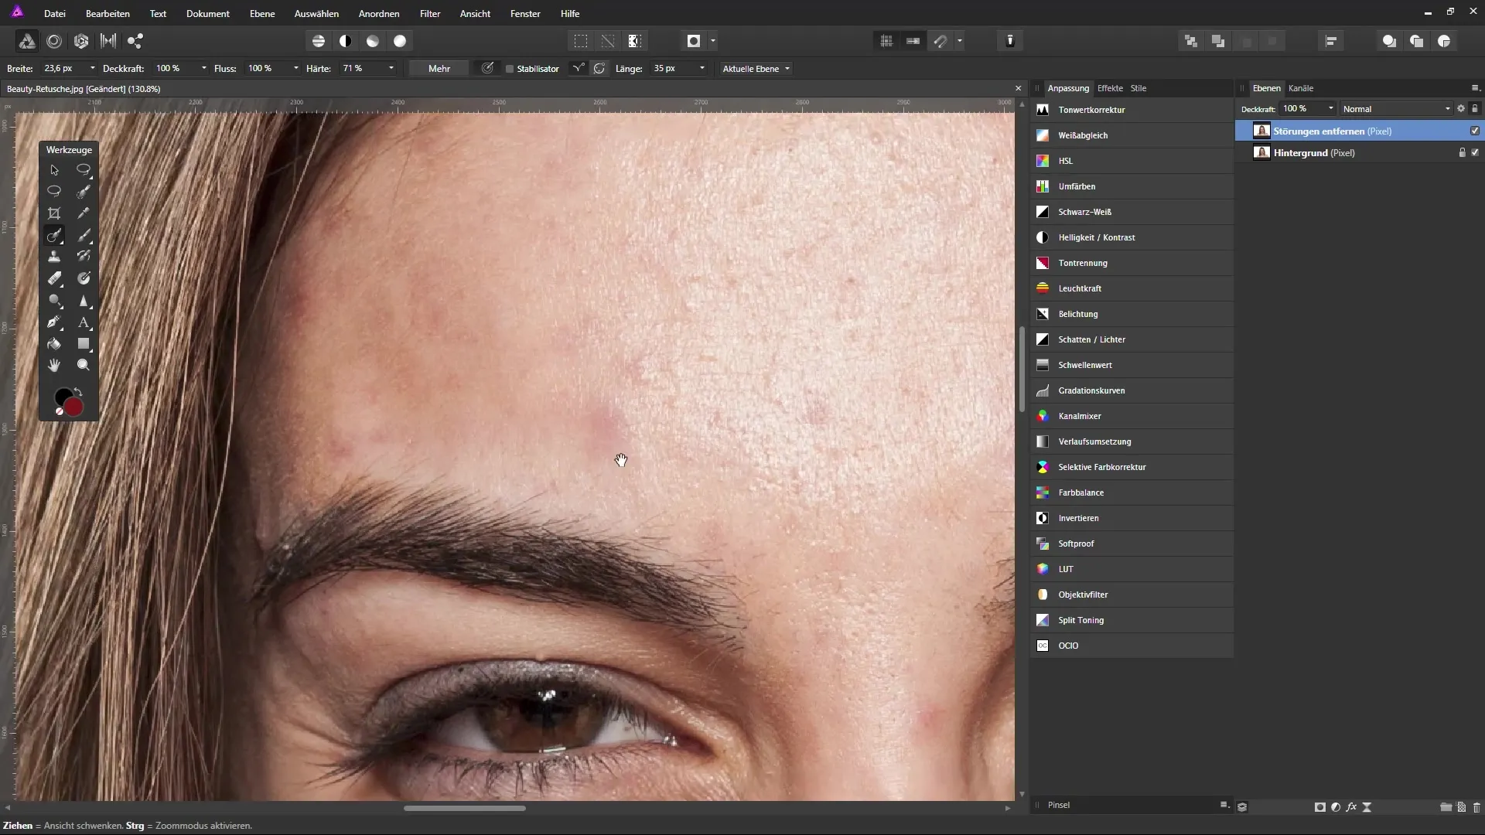
Task: Switch to the Liquify Persona icon
Action: pyautogui.click(x=54, y=41)
